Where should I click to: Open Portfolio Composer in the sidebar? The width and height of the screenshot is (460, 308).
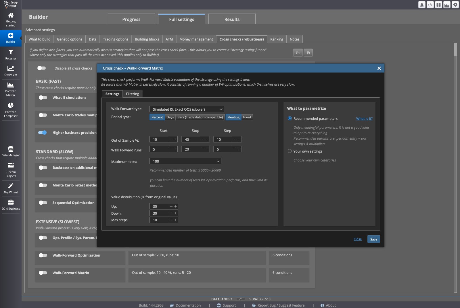tap(11, 110)
